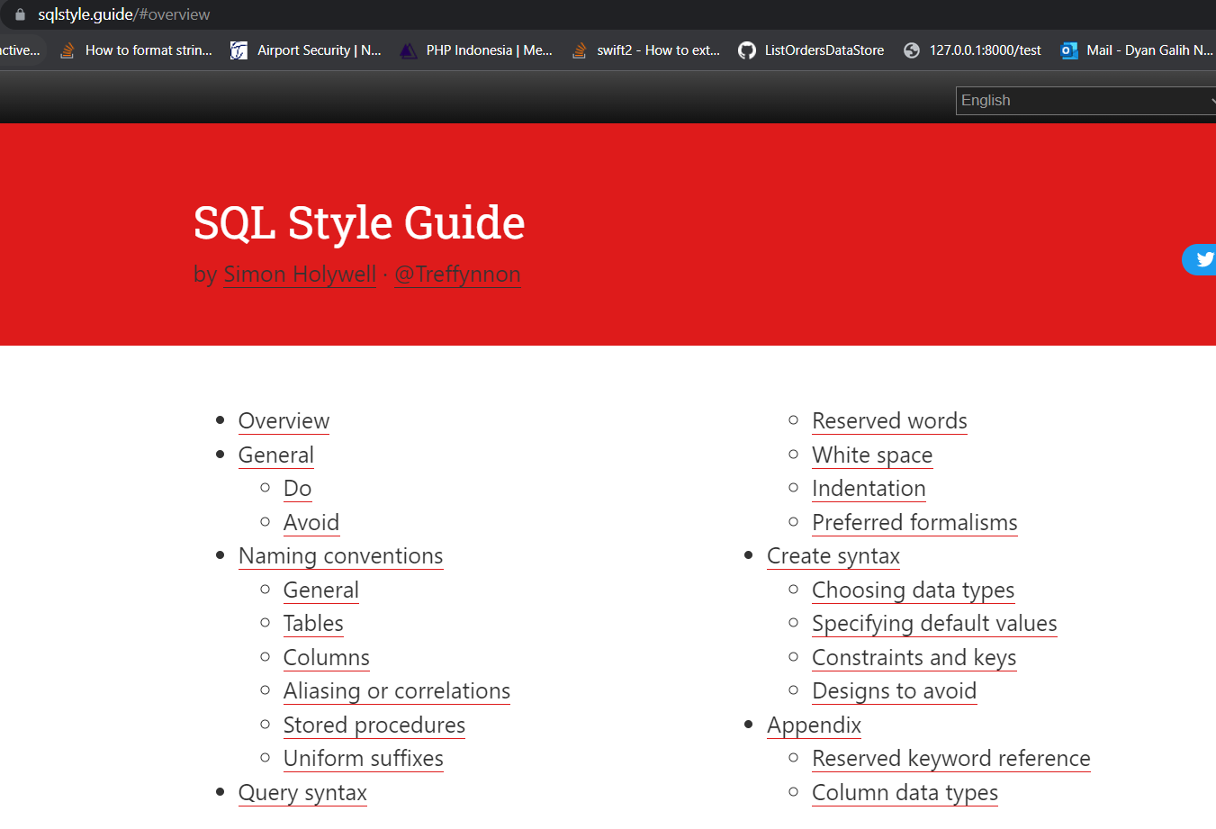
Task: Open Stored procedures link
Action: 374,725
